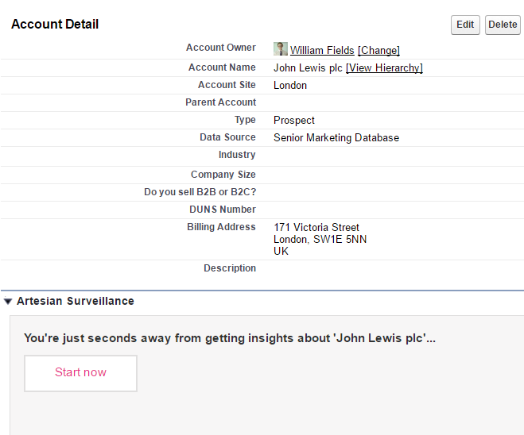Click the DUNS Number label
This screenshot has width=524, height=435.
(x=223, y=210)
